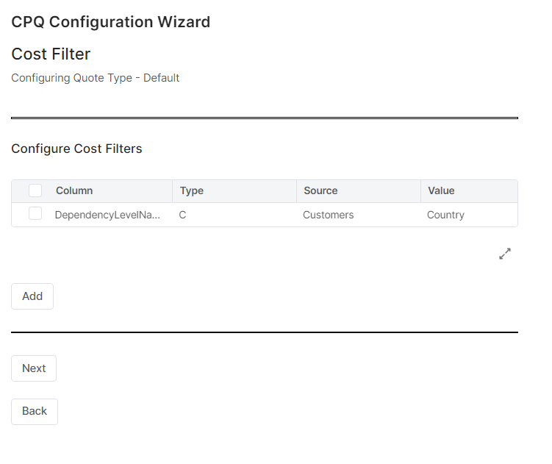Select the DependencyLevelNa... cell

point(107,215)
